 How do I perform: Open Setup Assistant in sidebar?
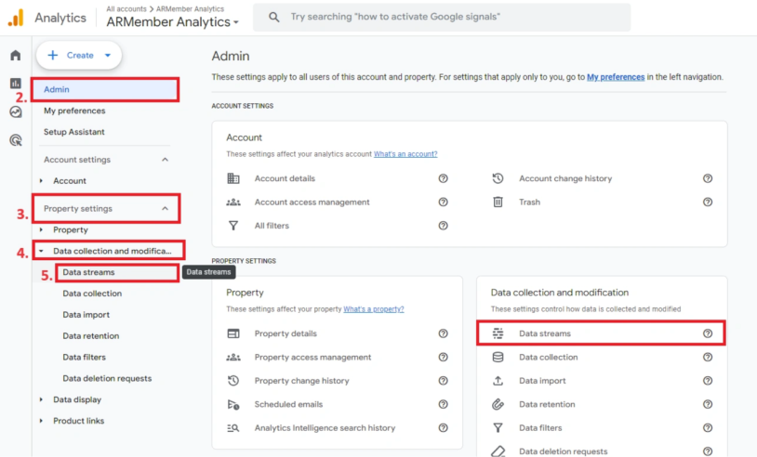point(73,132)
